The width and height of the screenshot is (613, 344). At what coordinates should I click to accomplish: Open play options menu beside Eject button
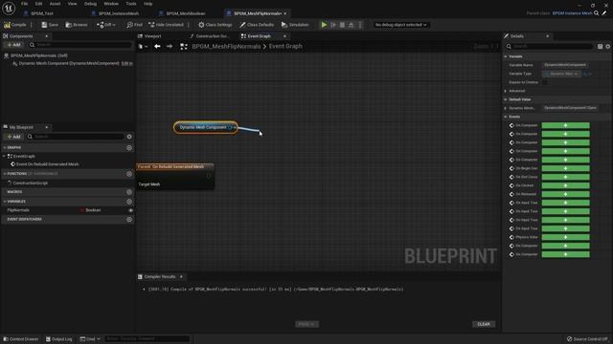360,25
